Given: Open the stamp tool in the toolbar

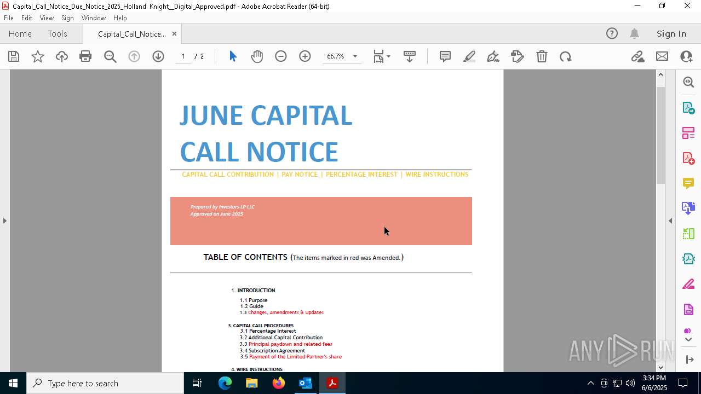Looking at the screenshot, I should click(518, 56).
